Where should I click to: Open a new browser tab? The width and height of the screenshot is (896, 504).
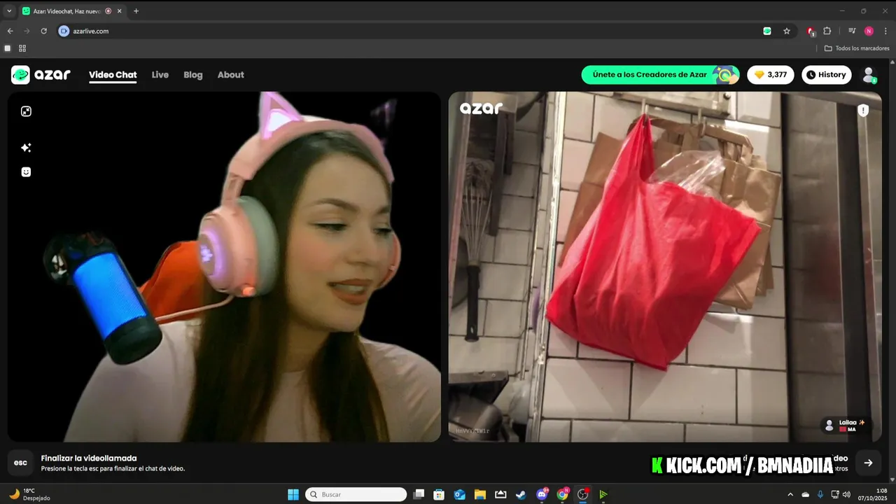coord(136,11)
